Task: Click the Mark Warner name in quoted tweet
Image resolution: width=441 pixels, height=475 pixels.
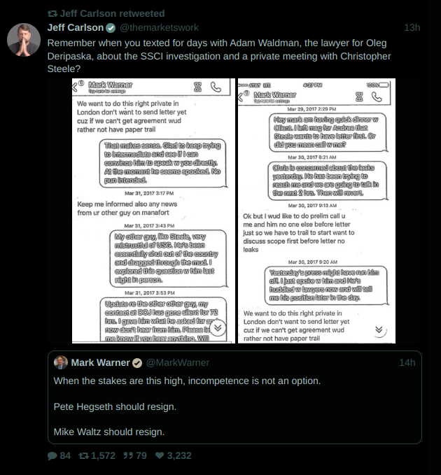Action: coord(100,362)
